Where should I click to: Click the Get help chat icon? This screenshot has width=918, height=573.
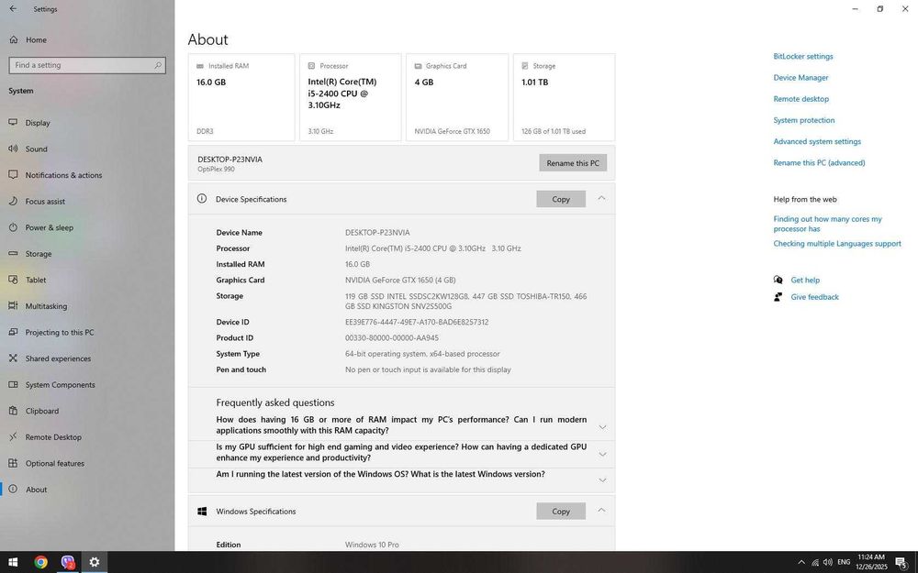778,280
